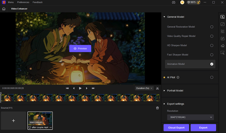Open the UHD video enhancer sidebar icon
Image resolution: width=226 pixels, height=133 pixels.
point(223,17)
